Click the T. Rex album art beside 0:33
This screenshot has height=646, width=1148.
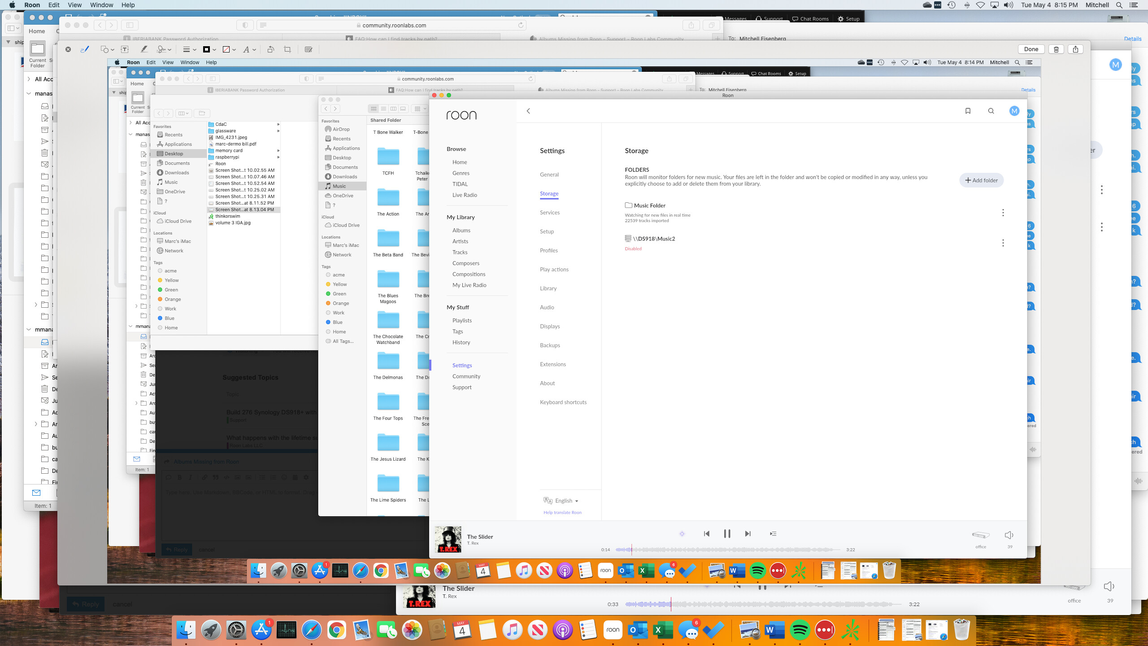(x=419, y=597)
